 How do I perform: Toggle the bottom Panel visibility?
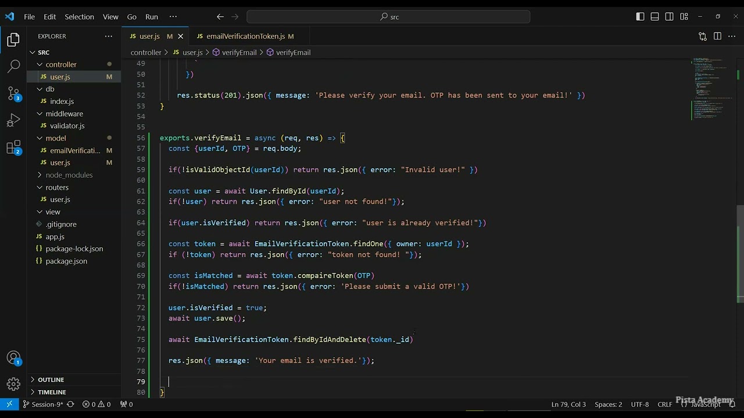654,17
